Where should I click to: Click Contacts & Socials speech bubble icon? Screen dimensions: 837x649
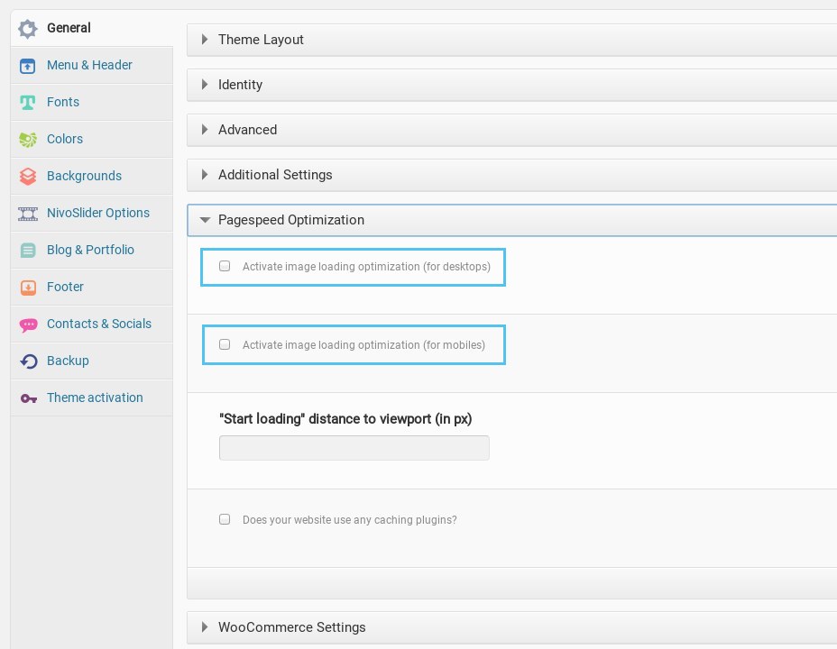28,324
